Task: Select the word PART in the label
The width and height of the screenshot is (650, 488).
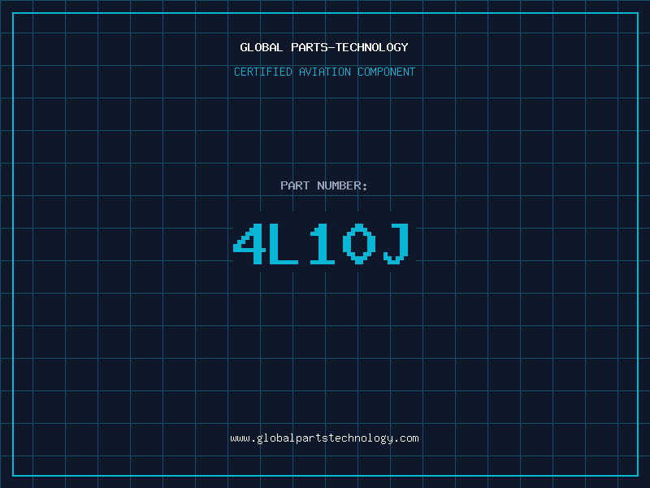Action: coord(295,185)
